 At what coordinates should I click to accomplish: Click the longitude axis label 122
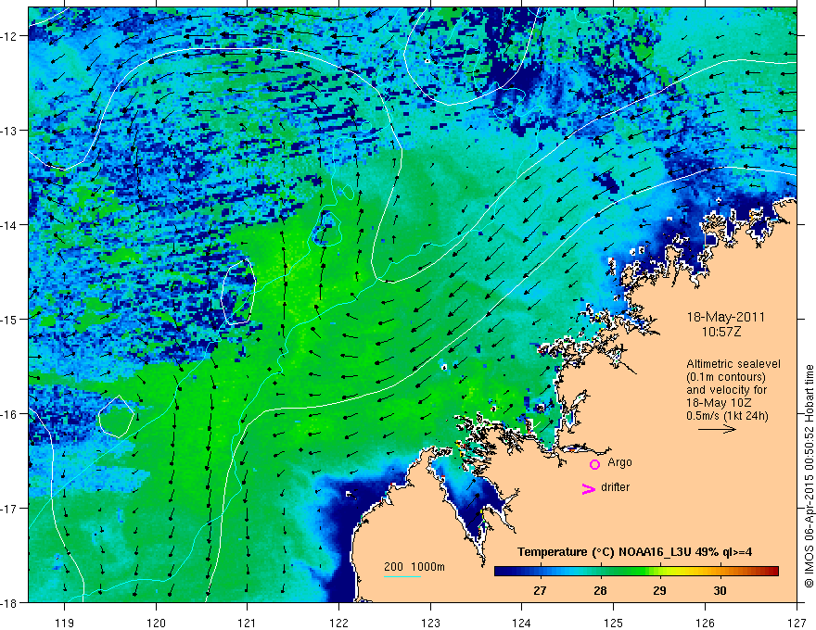pos(338,623)
